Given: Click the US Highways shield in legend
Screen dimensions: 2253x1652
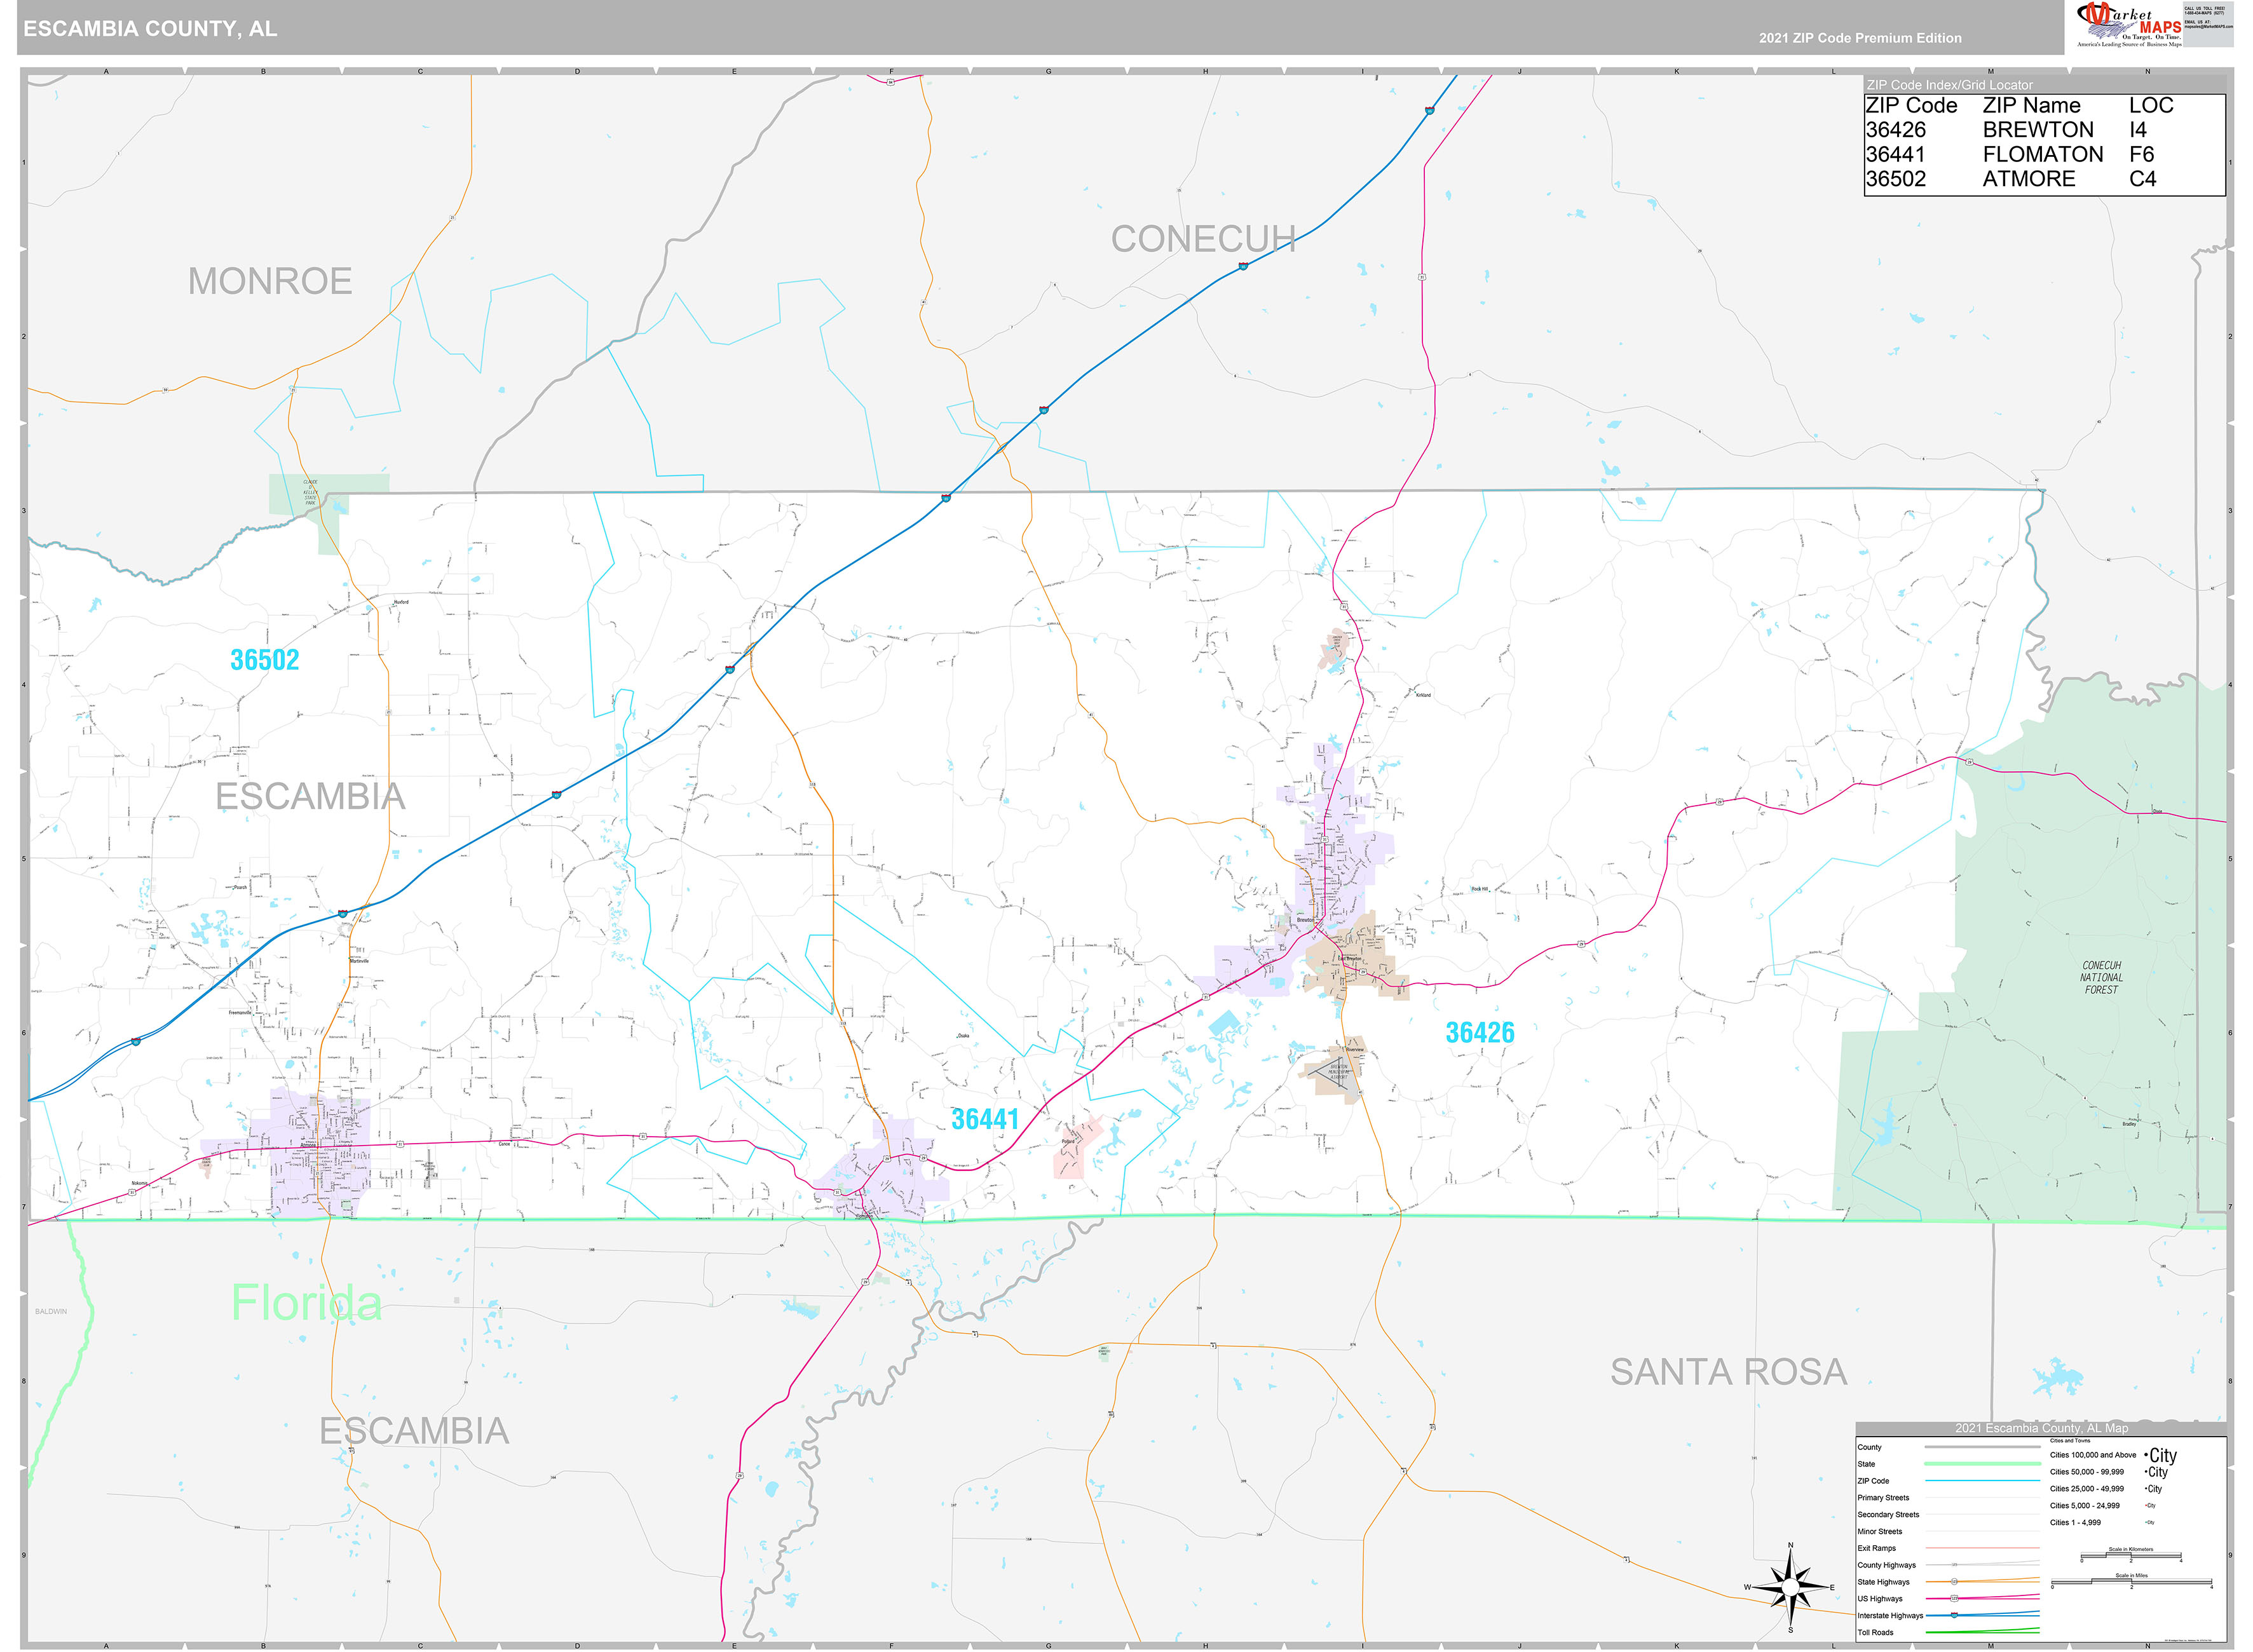Looking at the screenshot, I should tap(1954, 1599).
